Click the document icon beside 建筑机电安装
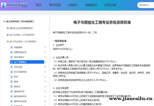 (12, 101)
